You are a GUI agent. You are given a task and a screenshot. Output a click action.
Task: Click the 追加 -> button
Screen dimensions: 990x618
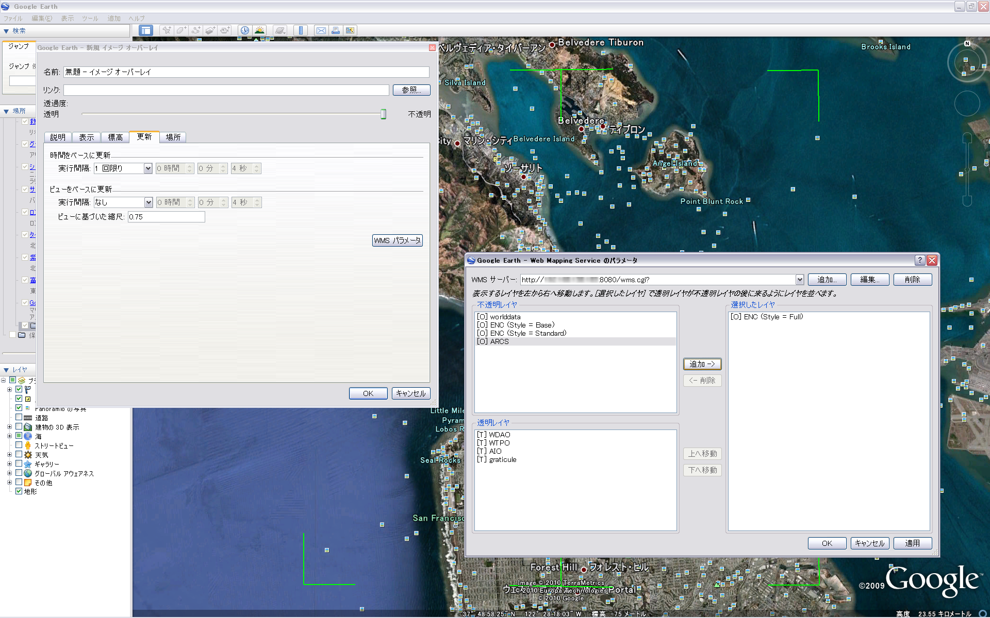(702, 364)
